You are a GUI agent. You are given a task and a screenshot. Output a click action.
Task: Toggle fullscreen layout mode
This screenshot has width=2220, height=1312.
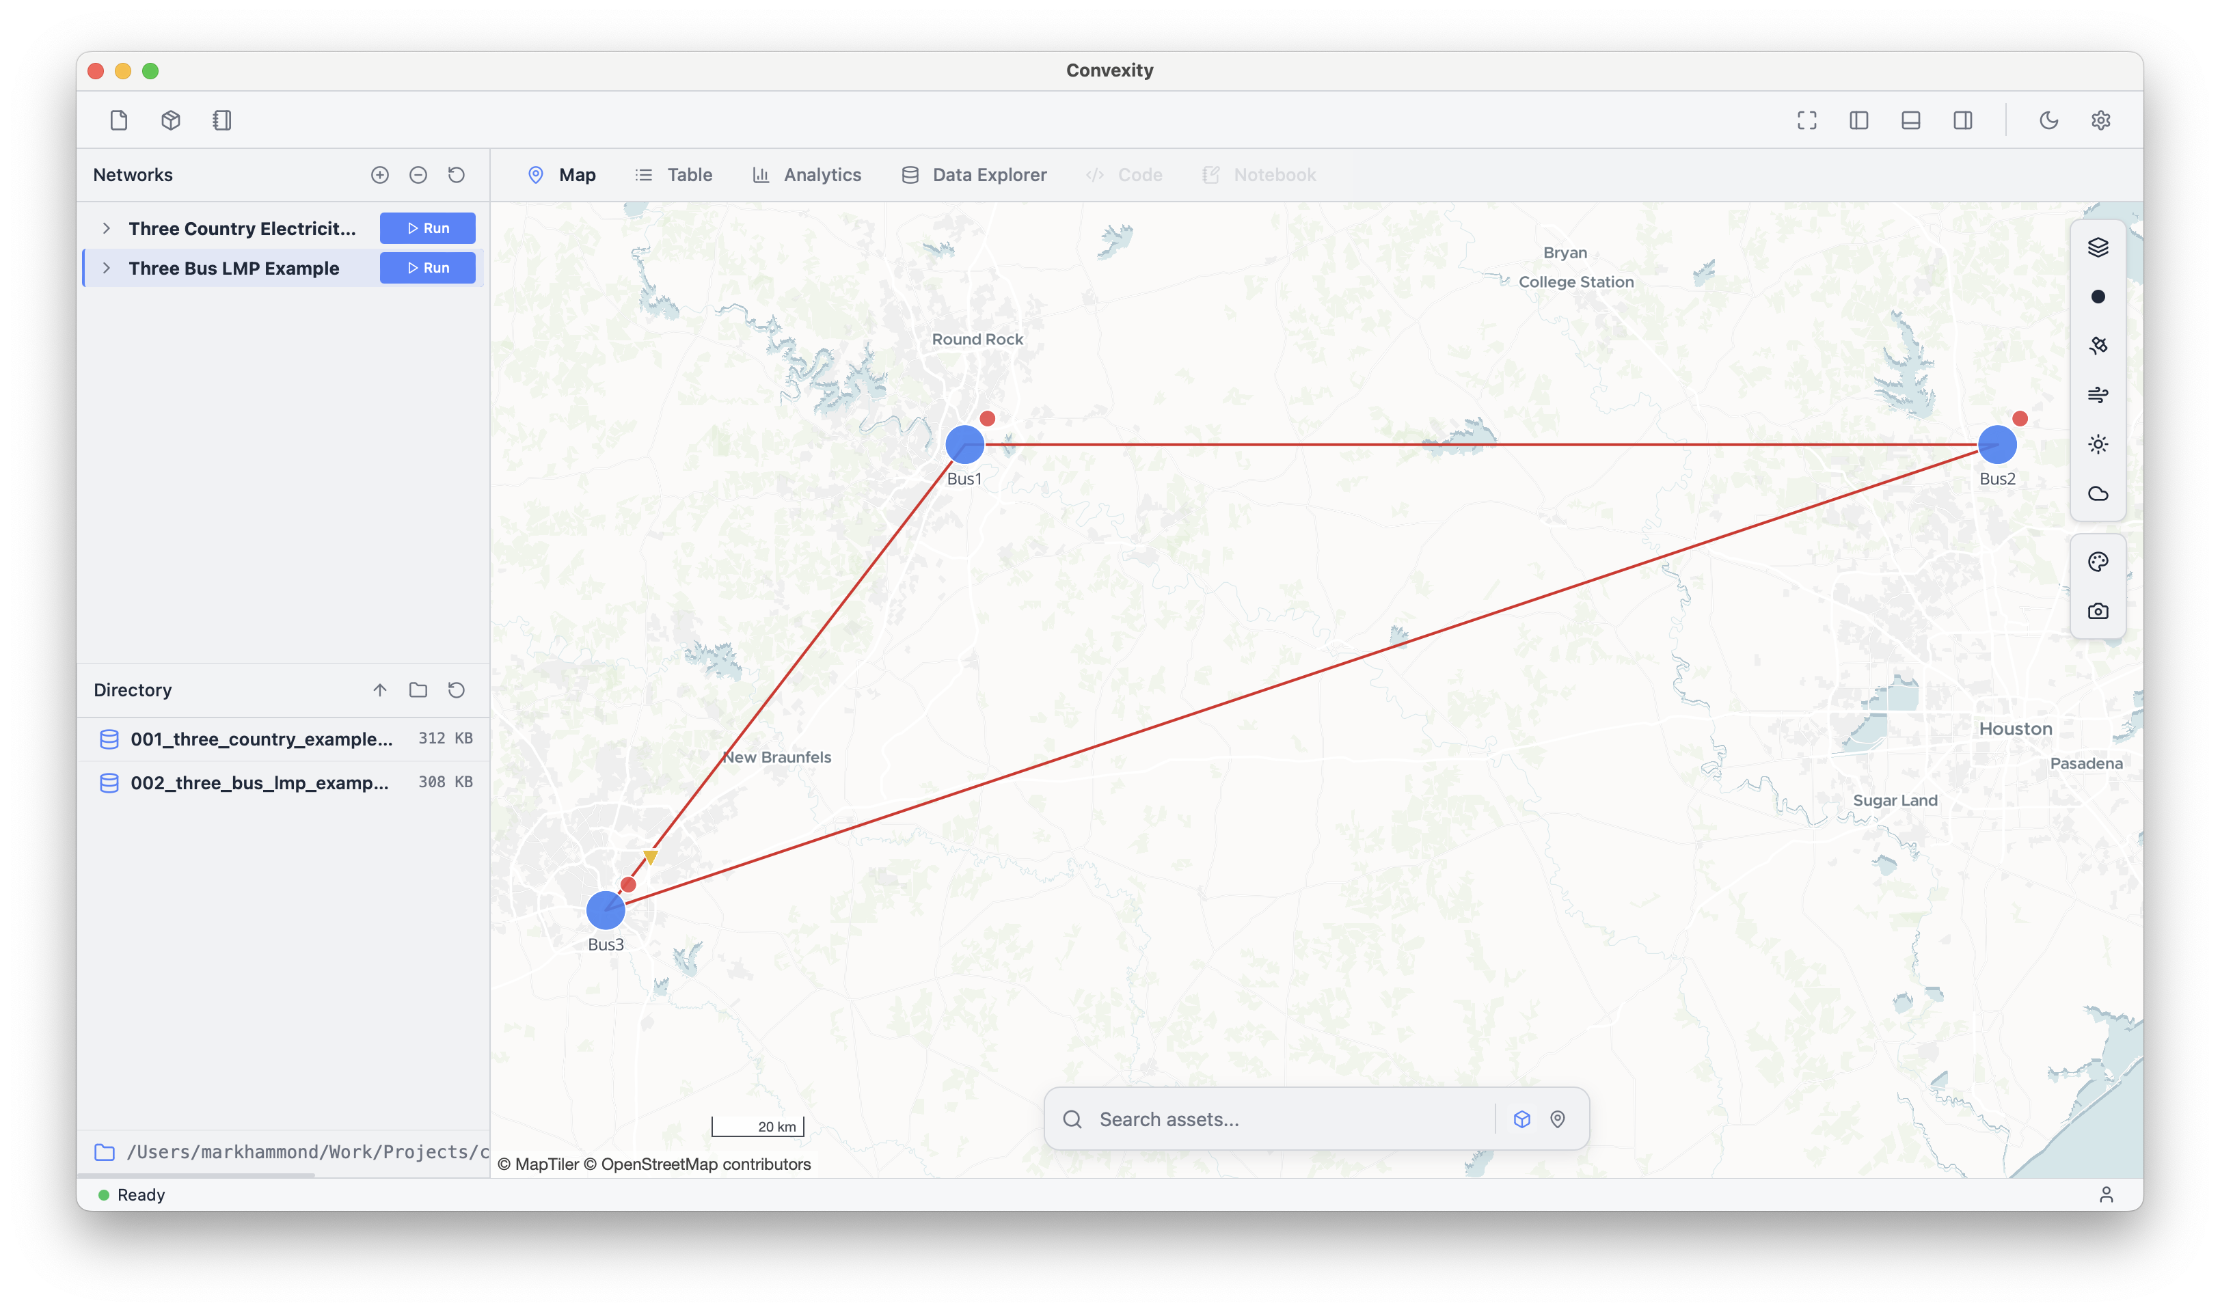click(x=1806, y=120)
